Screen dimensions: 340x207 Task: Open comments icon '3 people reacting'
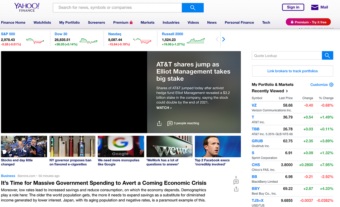coord(170,123)
